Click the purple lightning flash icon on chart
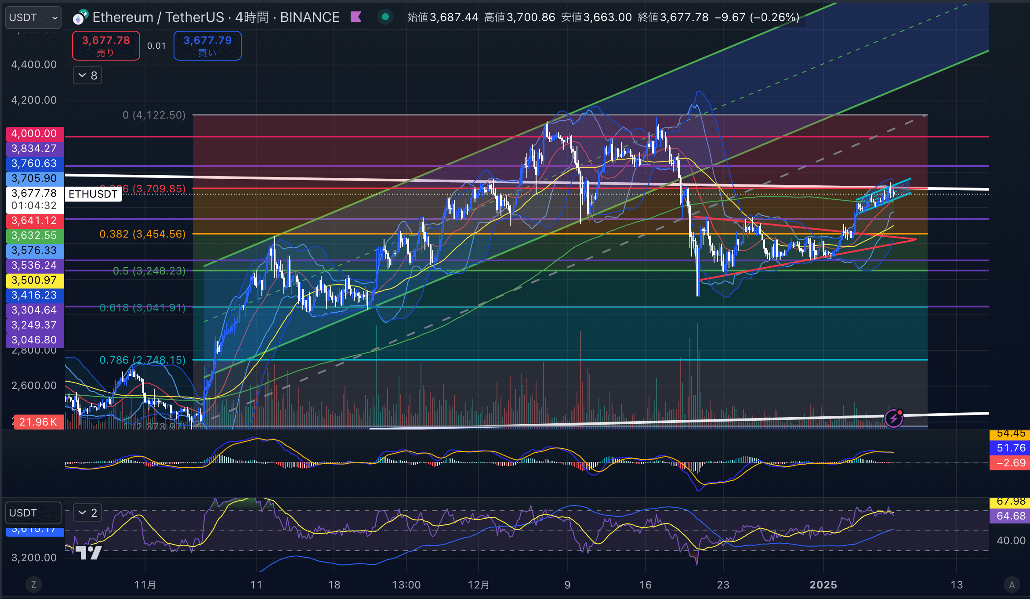This screenshot has height=599, width=1030. (894, 419)
